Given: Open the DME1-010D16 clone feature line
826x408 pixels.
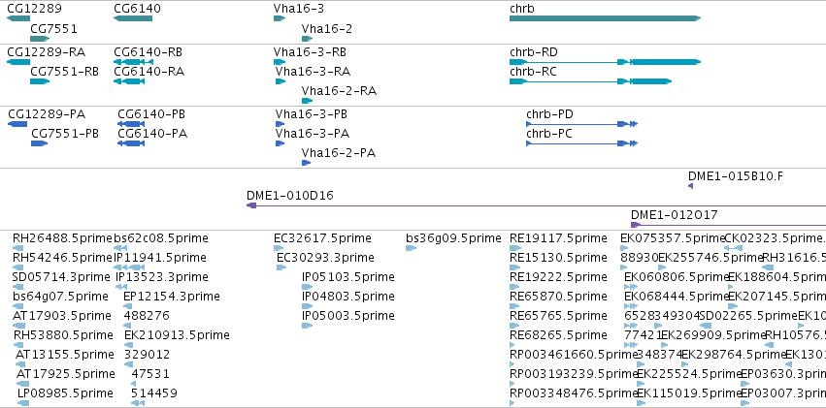Looking at the screenshot, I should tap(536, 205).
